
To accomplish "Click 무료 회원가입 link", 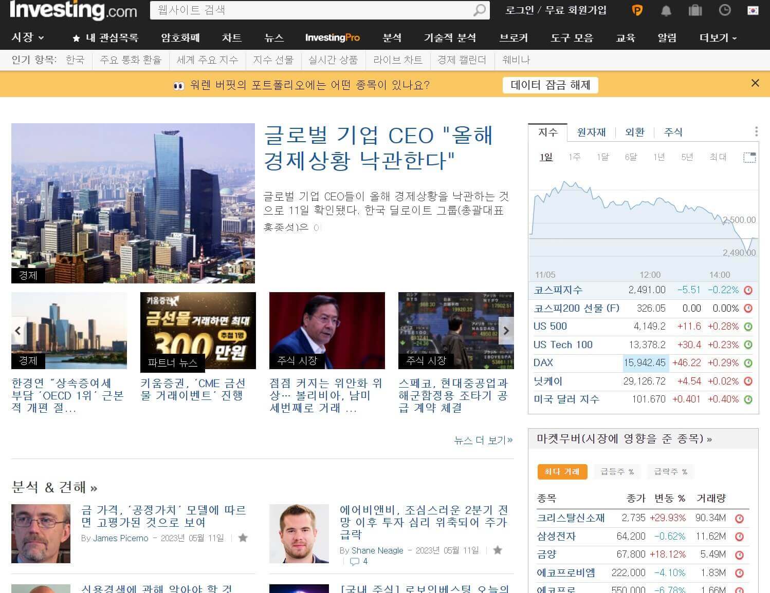I will (x=576, y=10).
